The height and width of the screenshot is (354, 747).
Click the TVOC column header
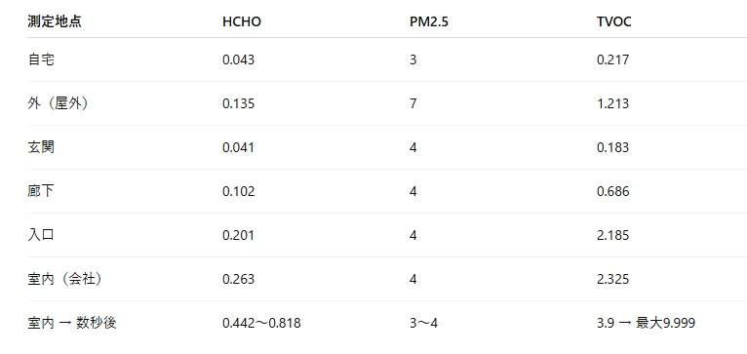coord(614,21)
